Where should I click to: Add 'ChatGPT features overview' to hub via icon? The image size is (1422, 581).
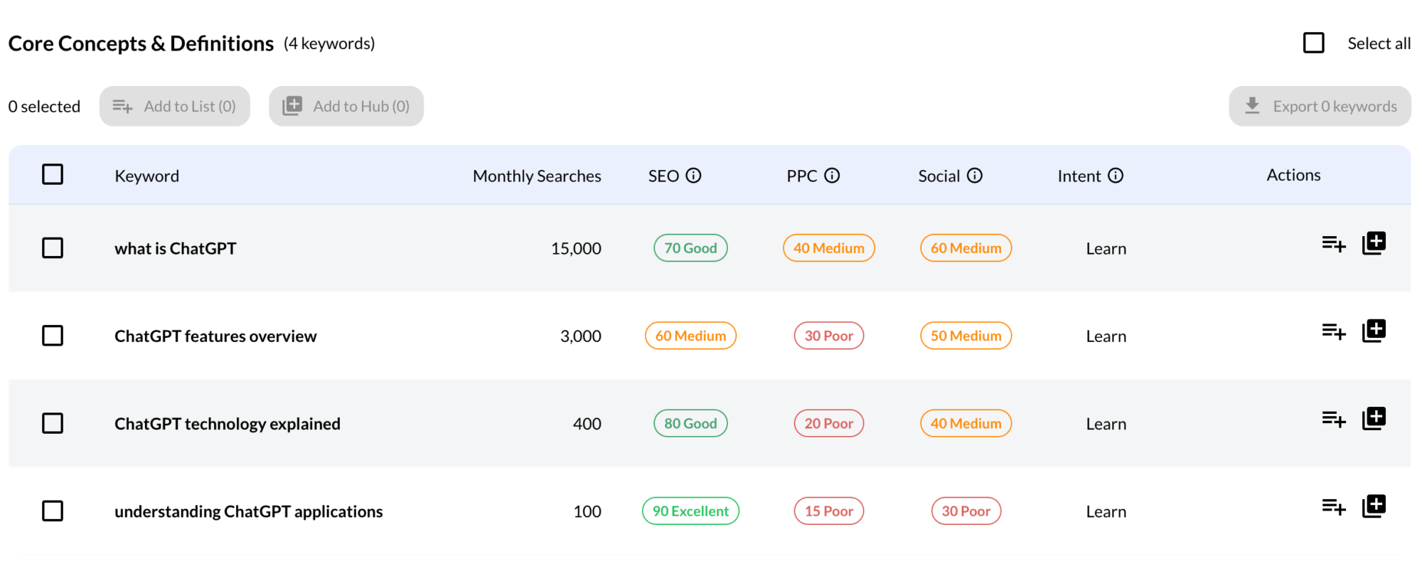pyautogui.click(x=1374, y=331)
